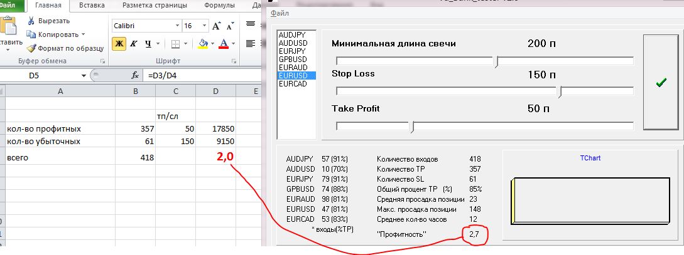The width and height of the screenshot is (684, 255).
Task: Open the font size 16 dropdown
Action: [x=204, y=26]
